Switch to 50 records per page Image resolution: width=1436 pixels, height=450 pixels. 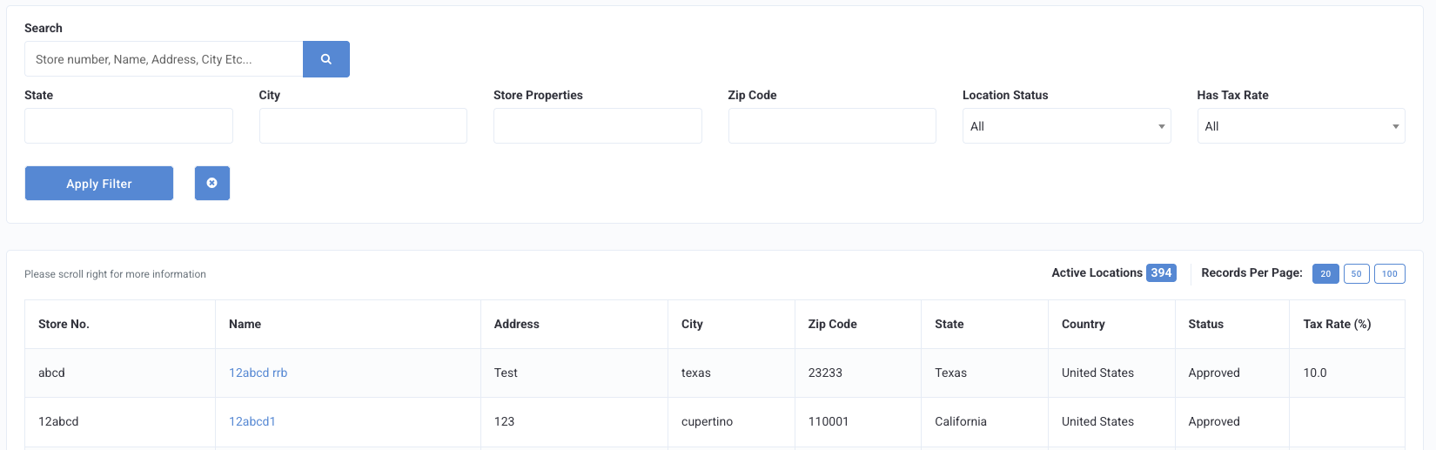click(1357, 273)
